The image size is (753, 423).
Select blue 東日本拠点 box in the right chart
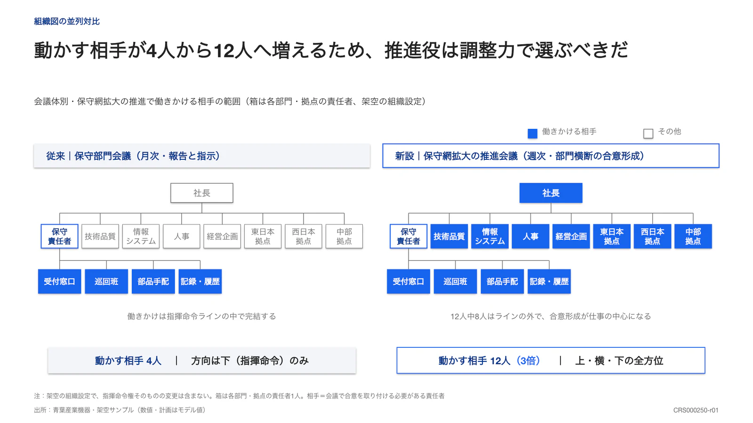pos(612,236)
